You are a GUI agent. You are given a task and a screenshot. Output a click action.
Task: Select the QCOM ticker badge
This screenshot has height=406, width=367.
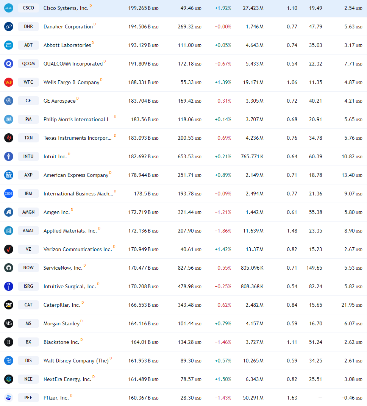(x=28, y=64)
